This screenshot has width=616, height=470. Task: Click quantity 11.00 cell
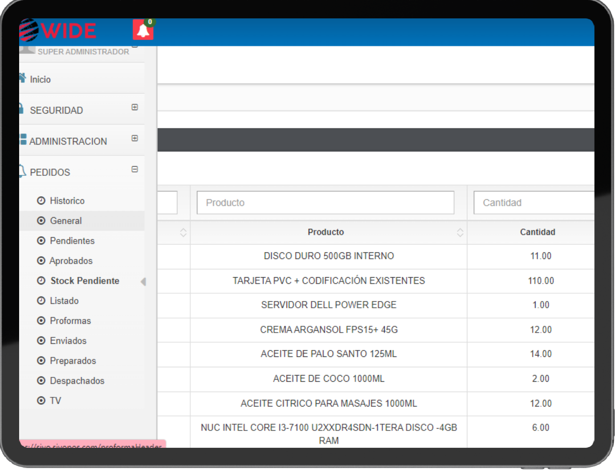pyautogui.click(x=541, y=256)
